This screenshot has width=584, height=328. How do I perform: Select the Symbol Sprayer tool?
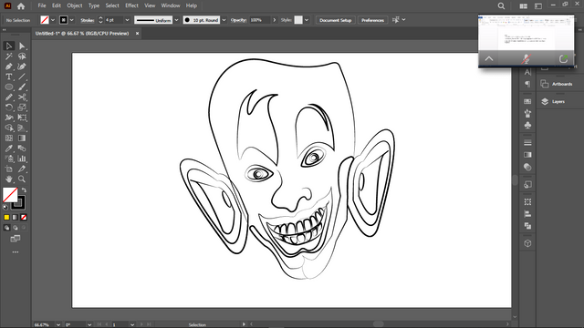(9, 159)
